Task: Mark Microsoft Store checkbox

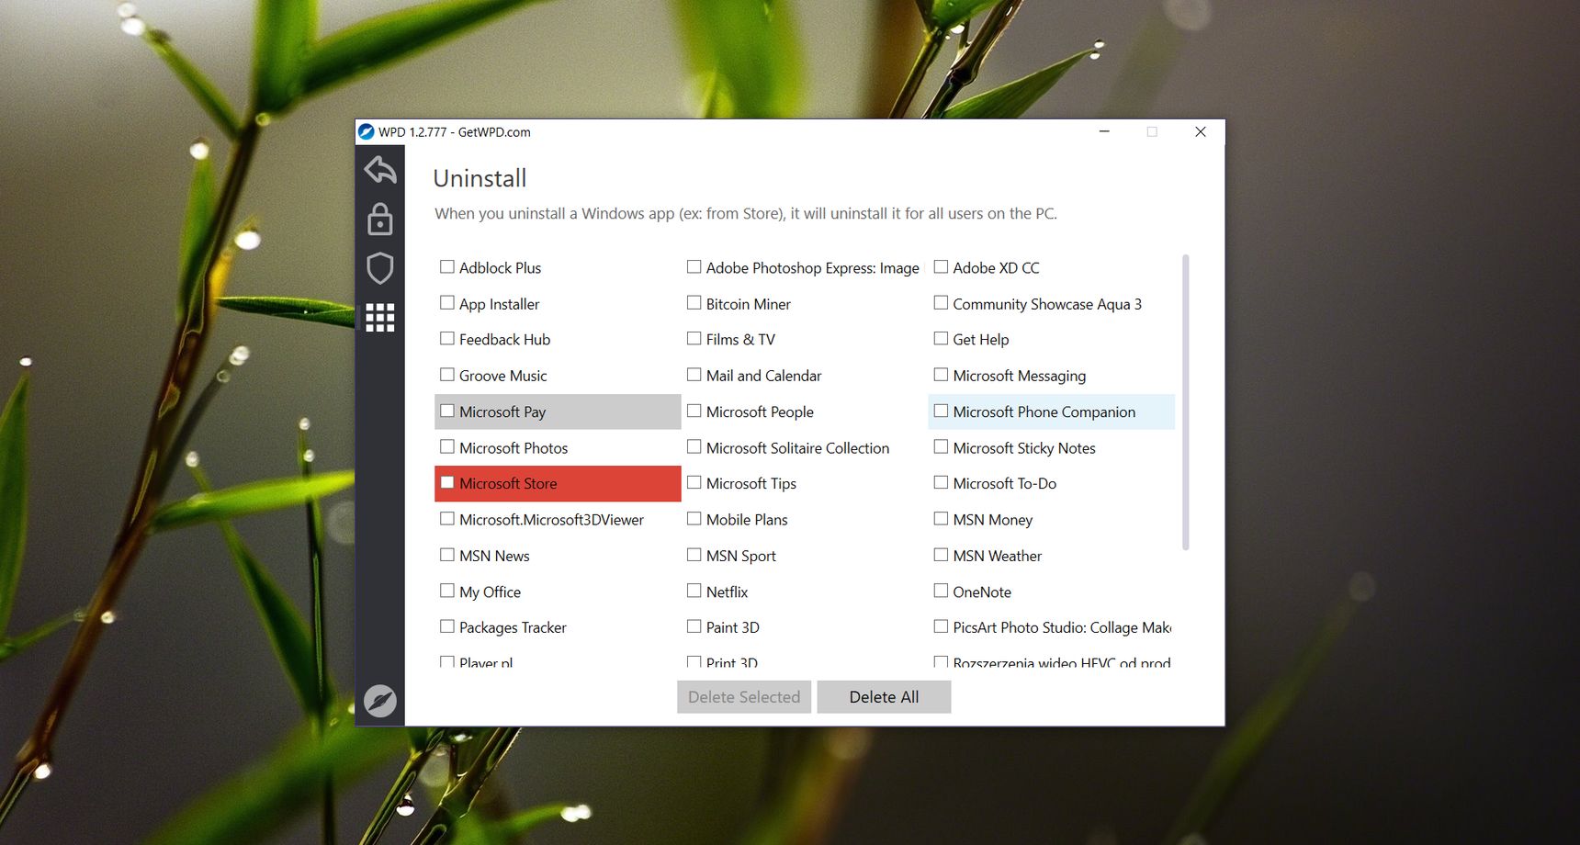Action: [447, 483]
